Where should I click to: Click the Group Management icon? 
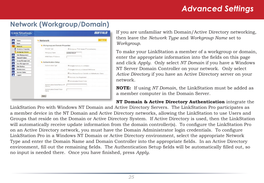13,61
